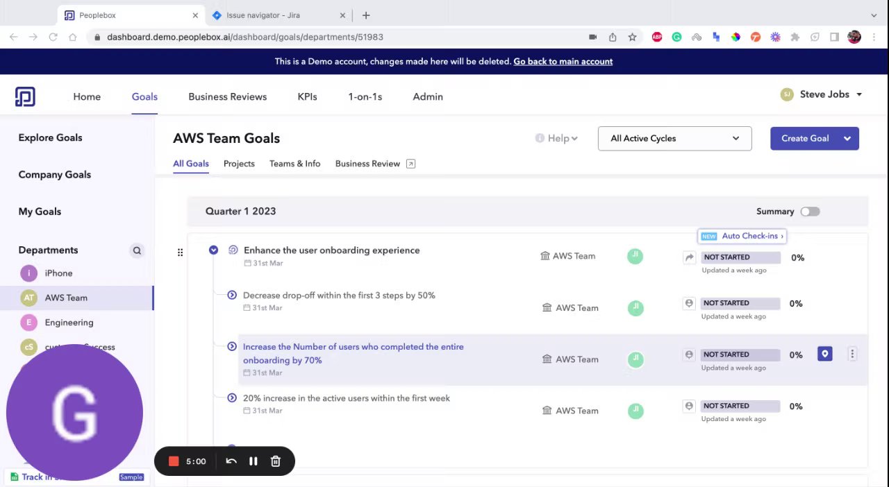Pause the screen recording

click(x=254, y=461)
